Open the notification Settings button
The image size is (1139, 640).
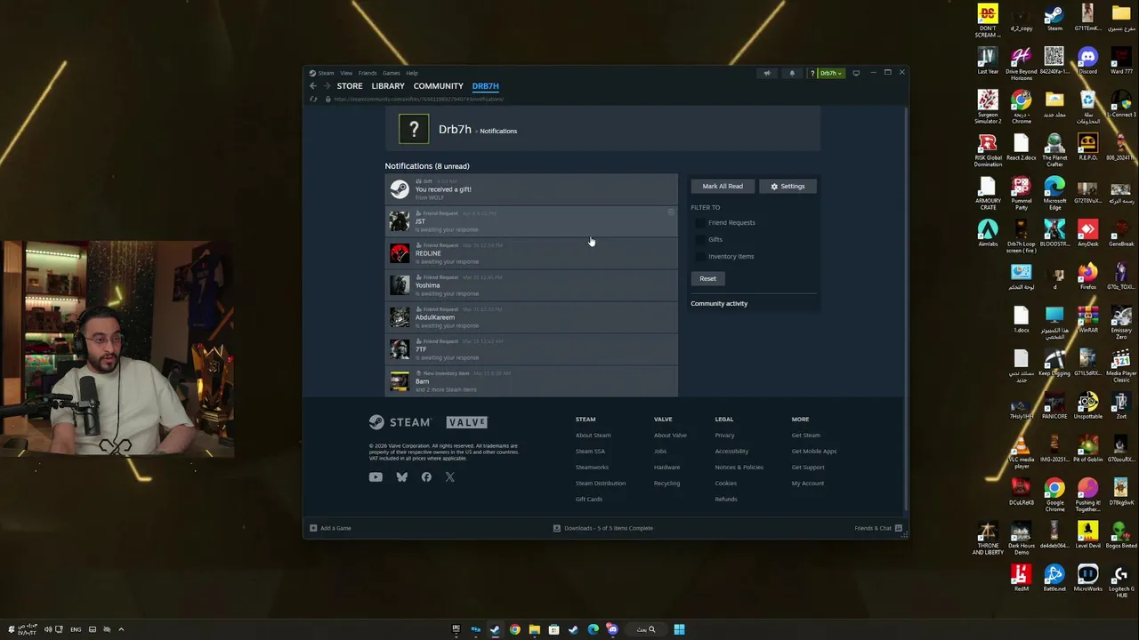tap(788, 187)
